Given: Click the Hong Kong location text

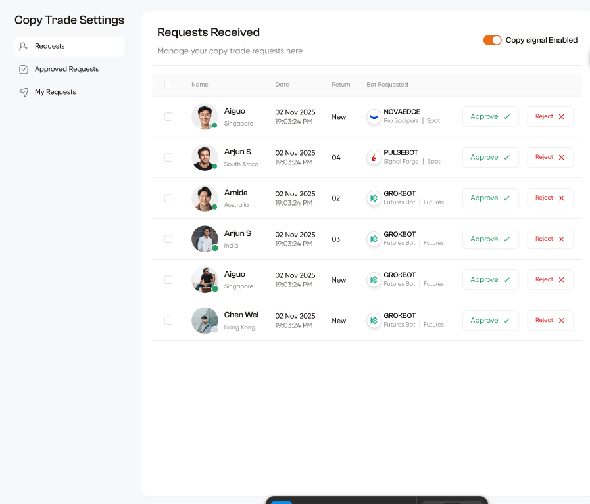Looking at the screenshot, I should point(239,327).
